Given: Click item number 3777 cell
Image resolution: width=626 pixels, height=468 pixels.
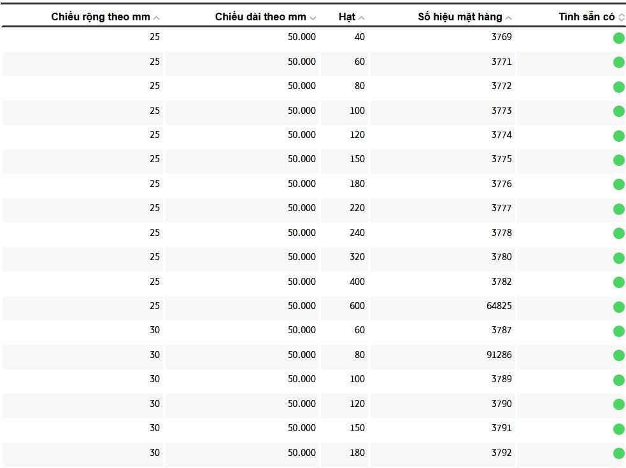Looking at the screenshot, I should coord(501,208).
